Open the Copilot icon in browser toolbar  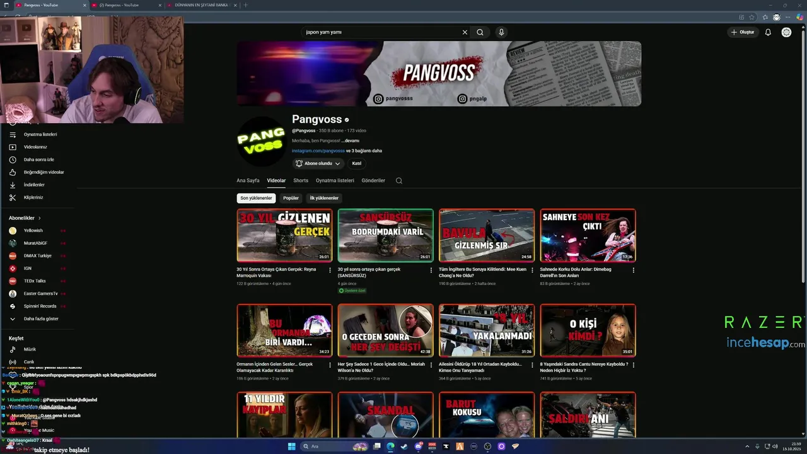[799, 17]
